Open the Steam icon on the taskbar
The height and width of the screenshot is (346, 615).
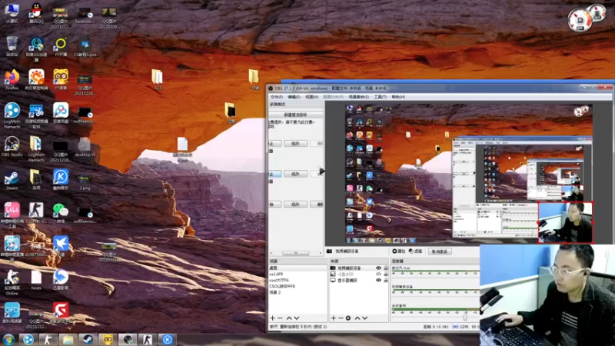[88, 340]
